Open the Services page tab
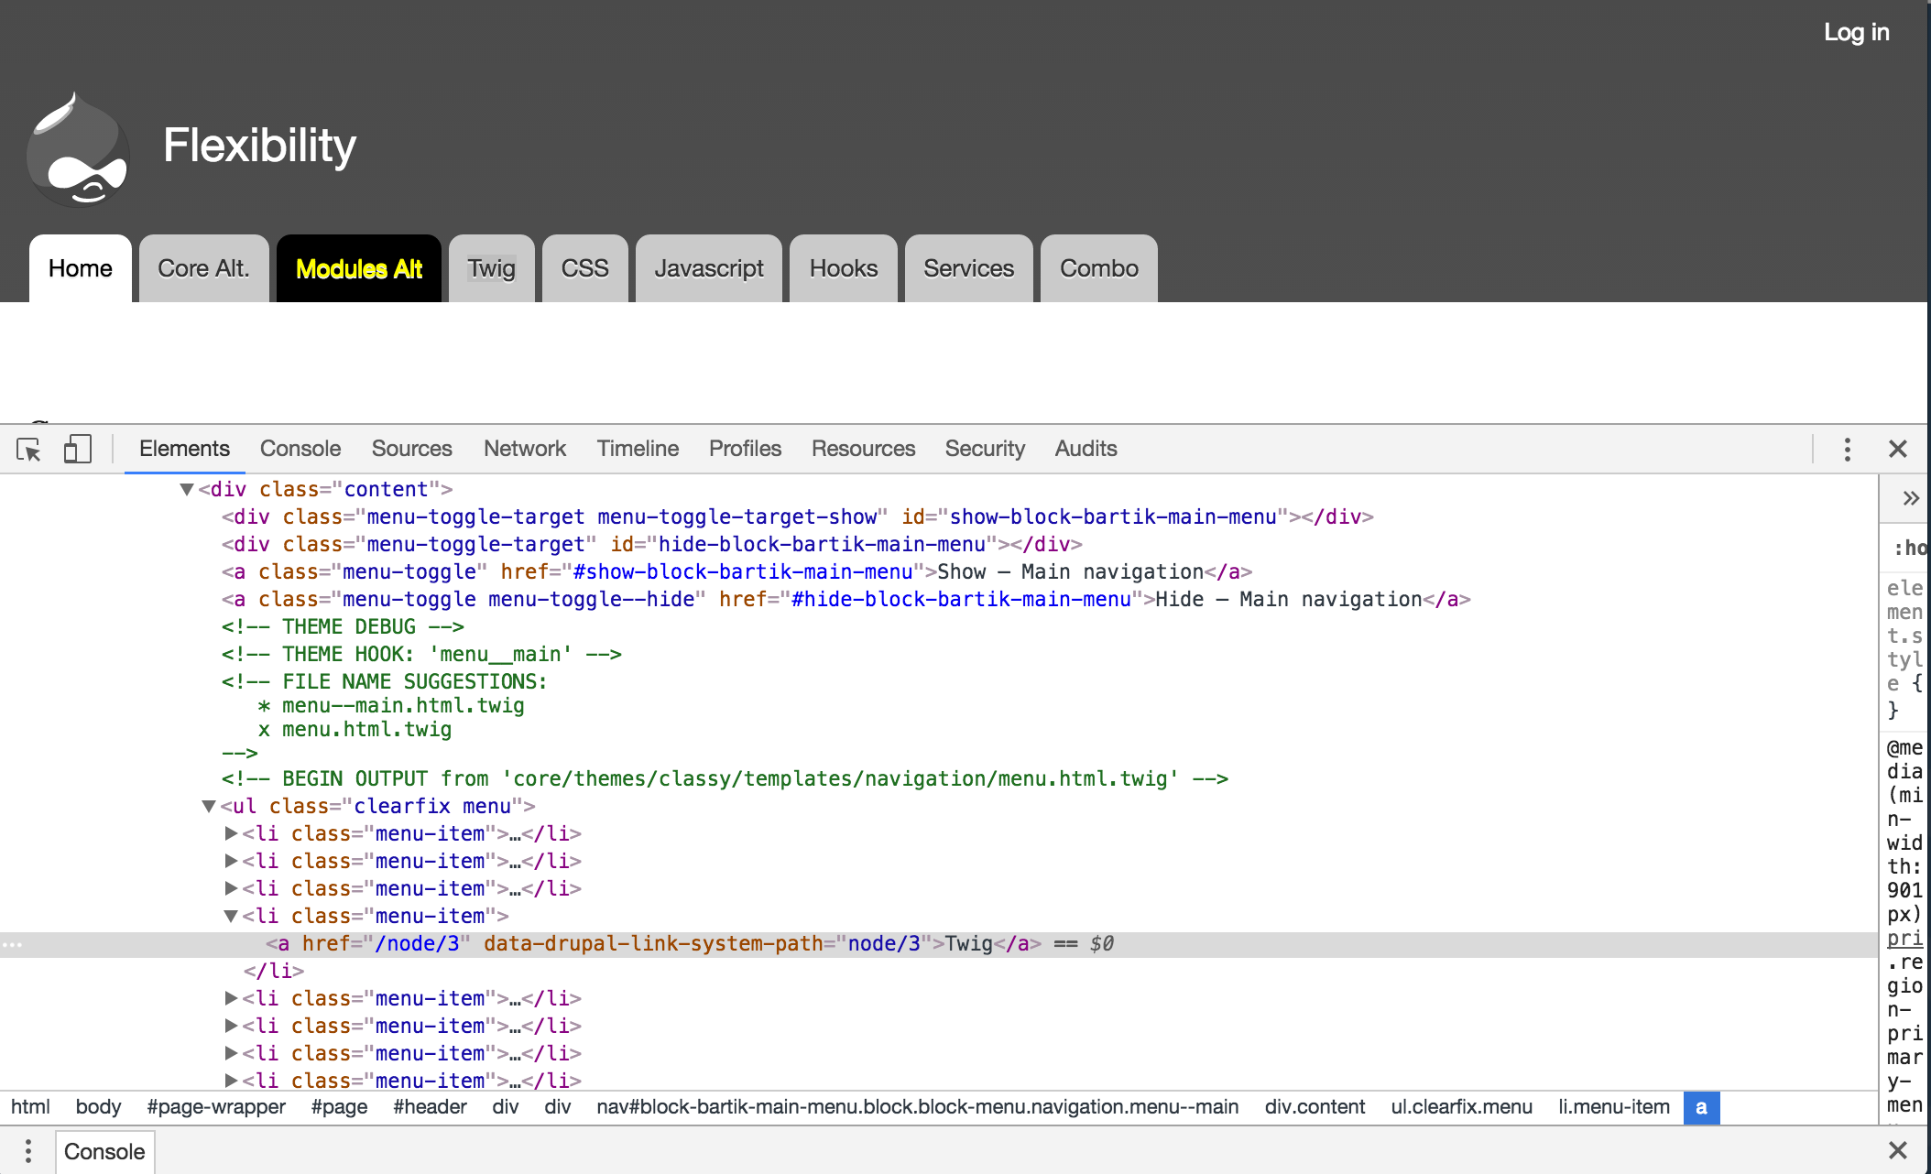1931x1174 pixels. (968, 268)
